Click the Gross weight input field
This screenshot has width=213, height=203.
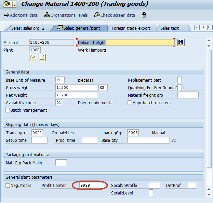pos(77,88)
